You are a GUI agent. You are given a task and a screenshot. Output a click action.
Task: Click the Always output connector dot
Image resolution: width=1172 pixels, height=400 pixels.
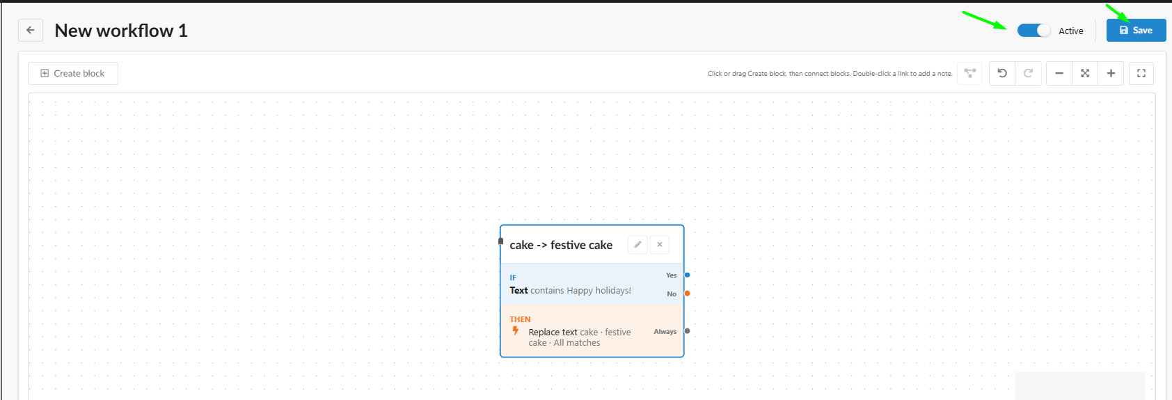[687, 331]
